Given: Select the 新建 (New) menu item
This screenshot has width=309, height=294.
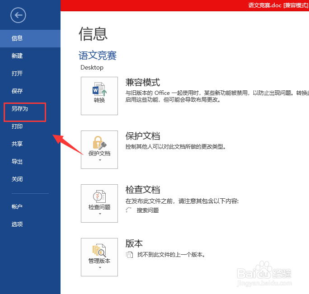Looking at the screenshot, I should click(30, 56).
